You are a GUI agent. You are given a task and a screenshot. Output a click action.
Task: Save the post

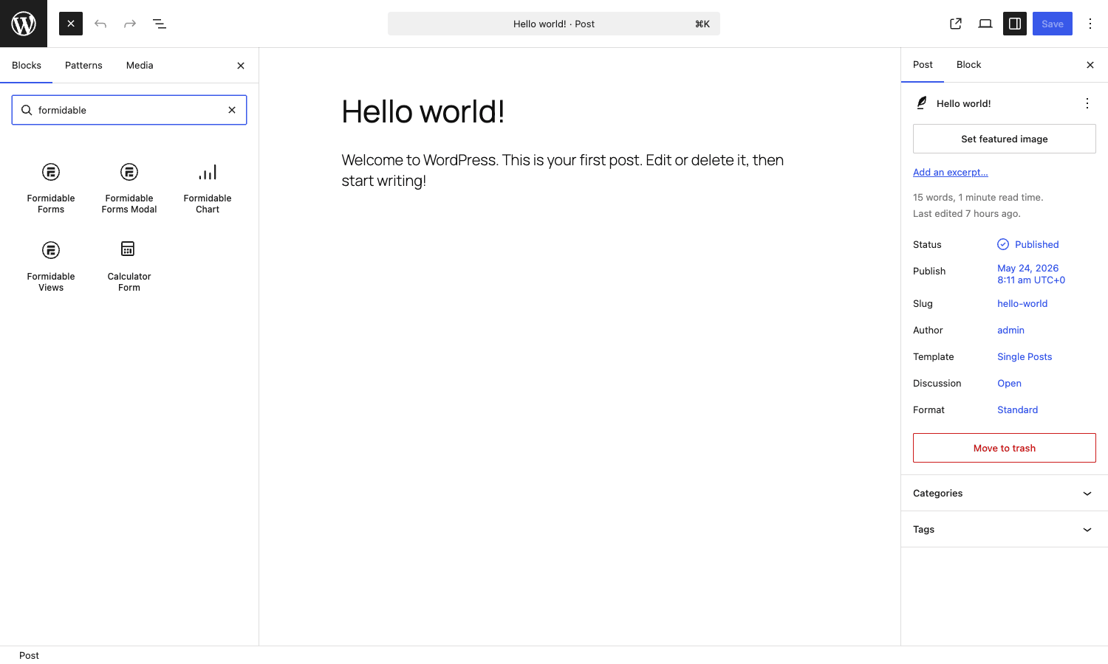(x=1053, y=24)
